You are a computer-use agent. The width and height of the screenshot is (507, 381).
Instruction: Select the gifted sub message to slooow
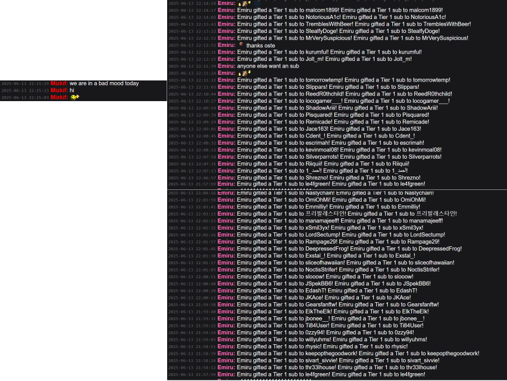(325, 277)
